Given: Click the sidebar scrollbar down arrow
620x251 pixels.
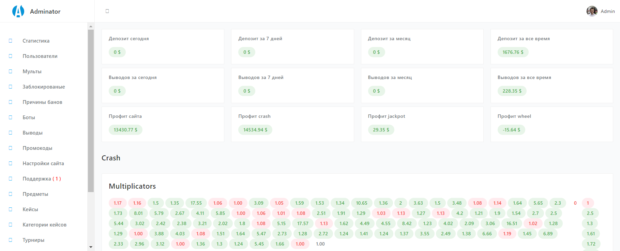Looking at the screenshot, I should 91,247.
